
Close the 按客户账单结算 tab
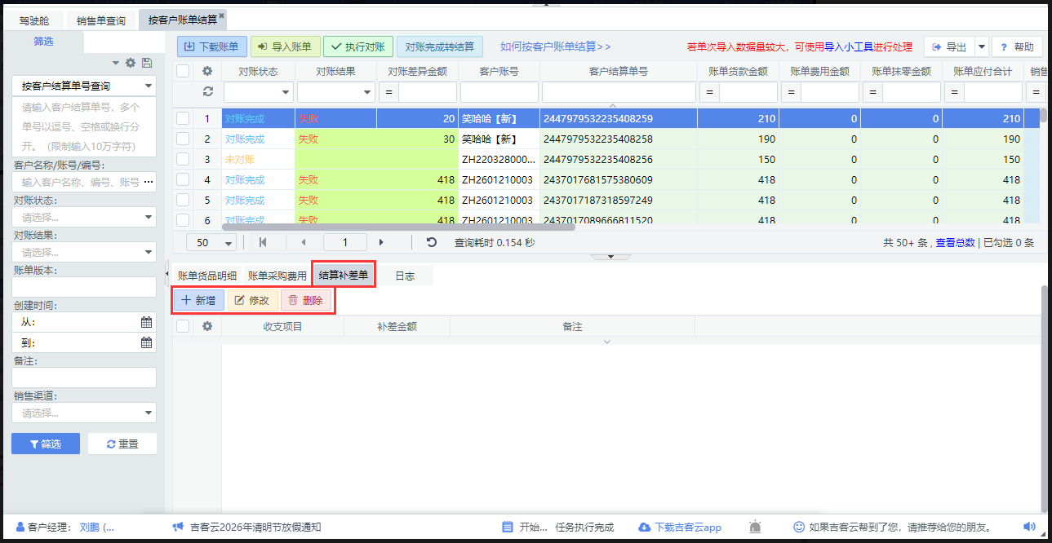pos(221,15)
